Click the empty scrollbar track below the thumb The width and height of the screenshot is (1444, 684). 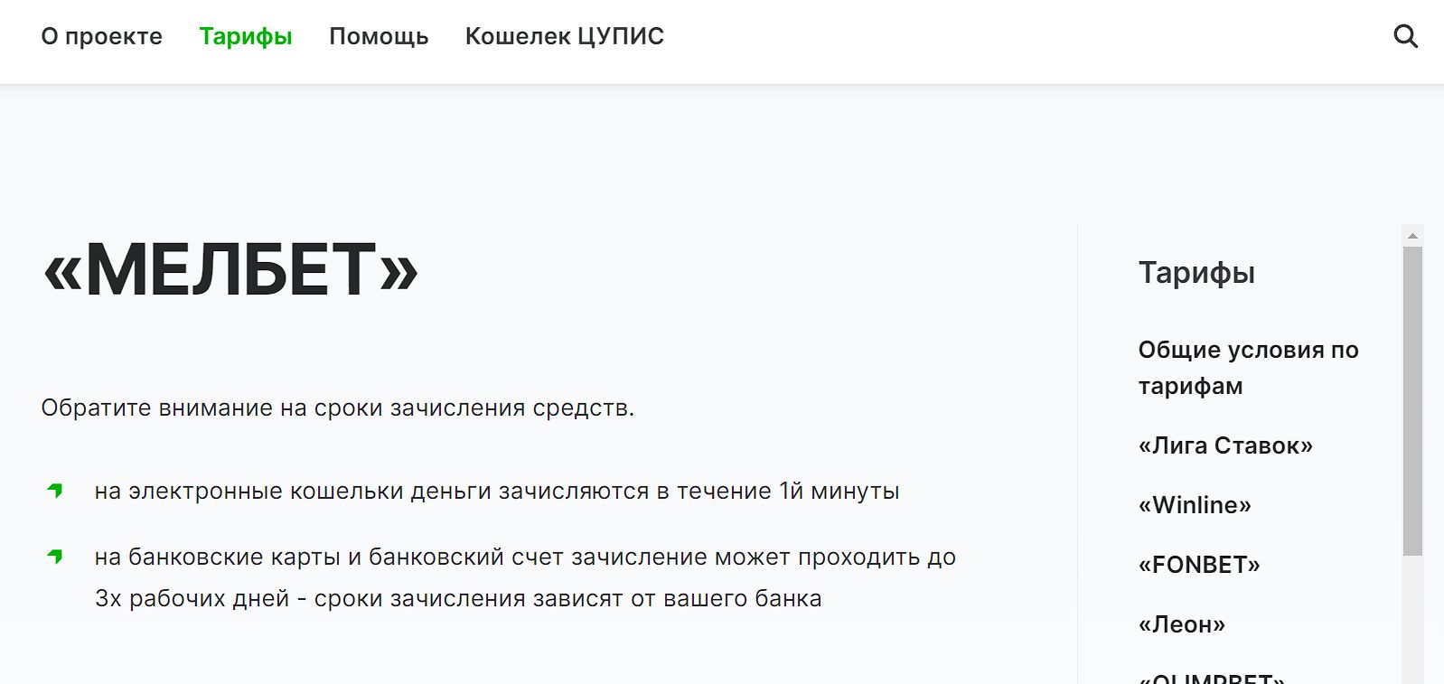pyautogui.click(x=1412, y=620)
